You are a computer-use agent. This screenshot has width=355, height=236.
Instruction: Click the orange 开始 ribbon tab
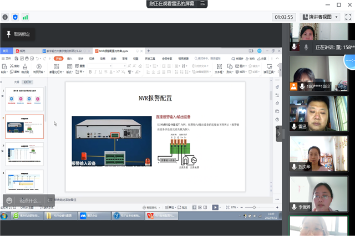click(x=58, y=58)
